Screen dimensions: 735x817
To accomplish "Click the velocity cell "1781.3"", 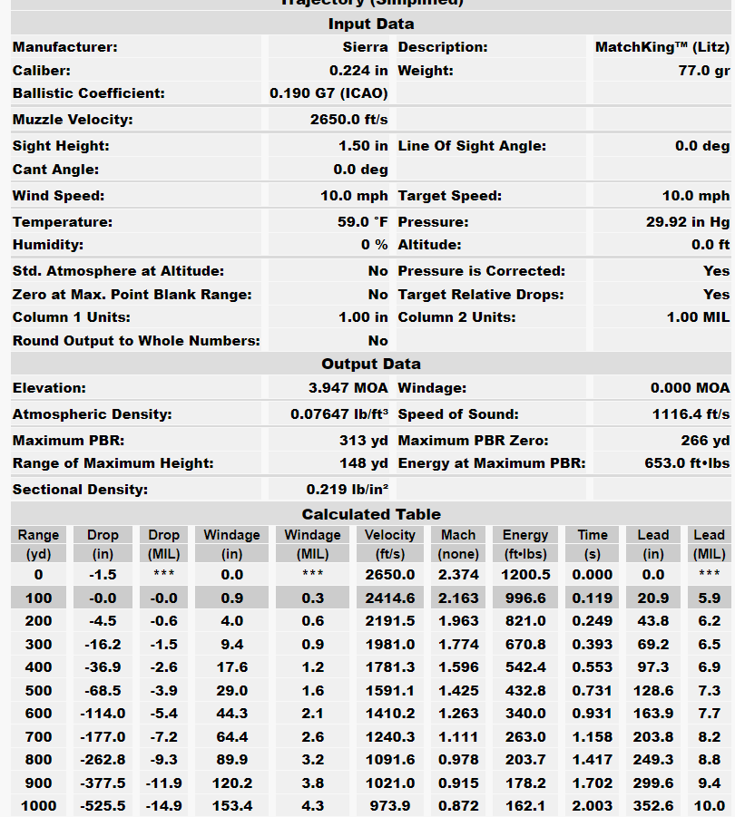I will pyautogui.click(x=390, y=667).
